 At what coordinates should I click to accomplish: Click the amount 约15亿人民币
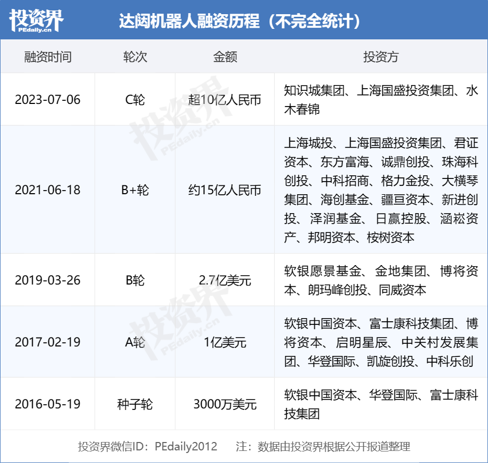225,190
